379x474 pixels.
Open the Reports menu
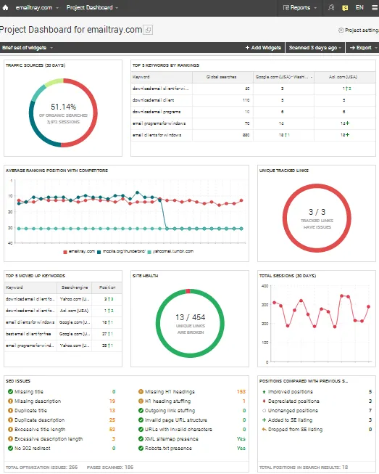pyautogui.click(x=300, y=8)
